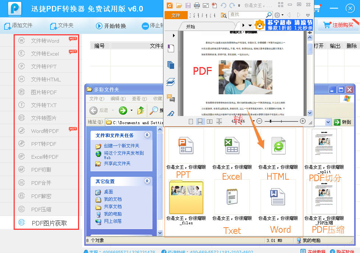Open the forward button history dropdown arrow
This screenshot has width=360, height=253.
click(x=131, y=110)
